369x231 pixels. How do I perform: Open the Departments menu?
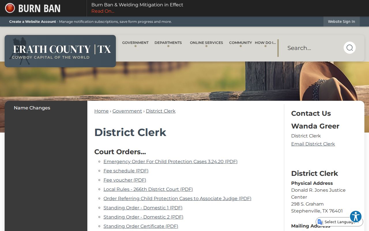(x=168, y=43)
